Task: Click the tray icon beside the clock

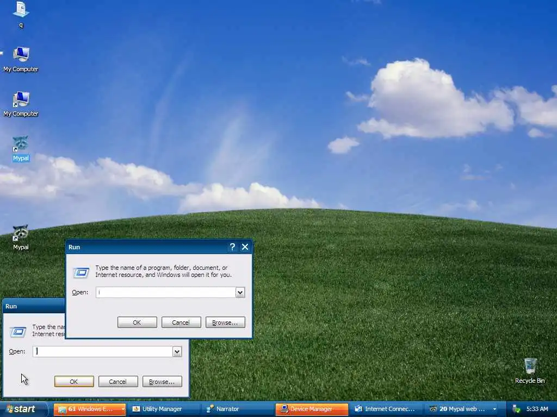Action: (x=516, y=409)
